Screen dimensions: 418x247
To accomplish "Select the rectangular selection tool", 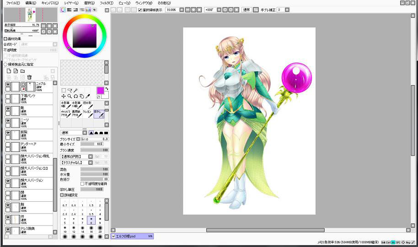I will [63, 90].
